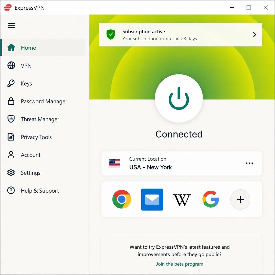This screenshot has width=275, height=275.
Task: Click the Current Location label
Action: (x=148, y=159)
